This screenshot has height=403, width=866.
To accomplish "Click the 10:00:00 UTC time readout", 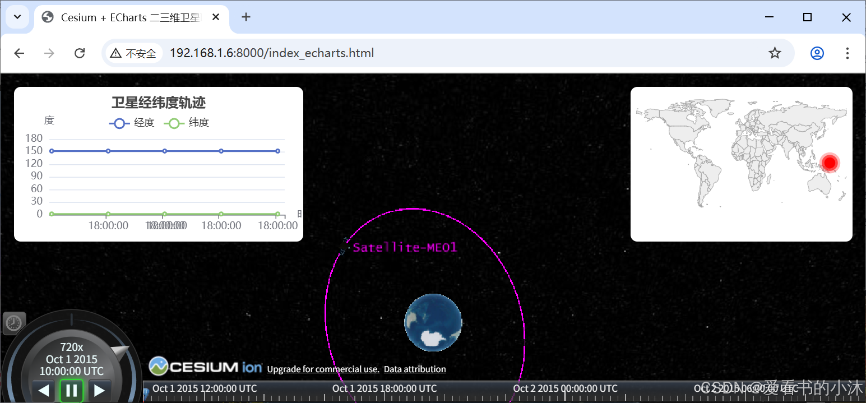I will [72, 371].
